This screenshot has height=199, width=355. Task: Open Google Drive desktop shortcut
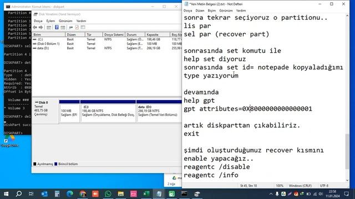9,142
